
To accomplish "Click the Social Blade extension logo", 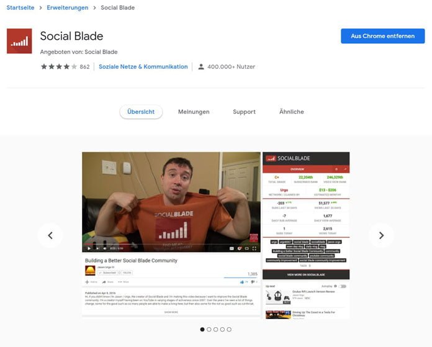I will (x=19, y=41).
